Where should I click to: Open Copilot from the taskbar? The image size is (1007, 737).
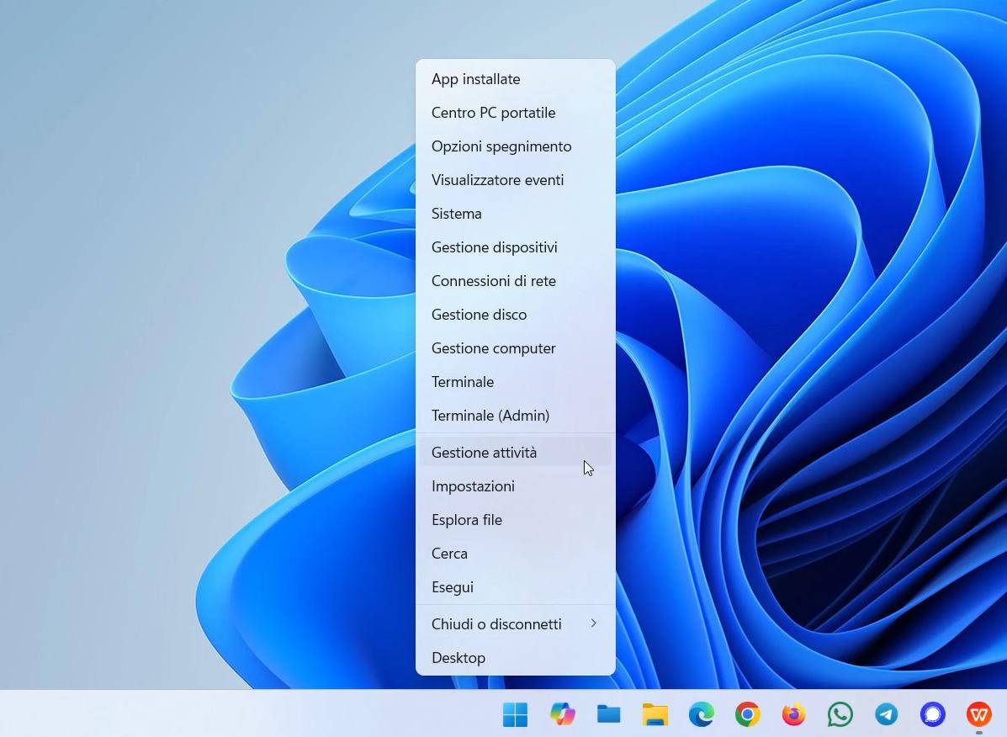[562, 714]
